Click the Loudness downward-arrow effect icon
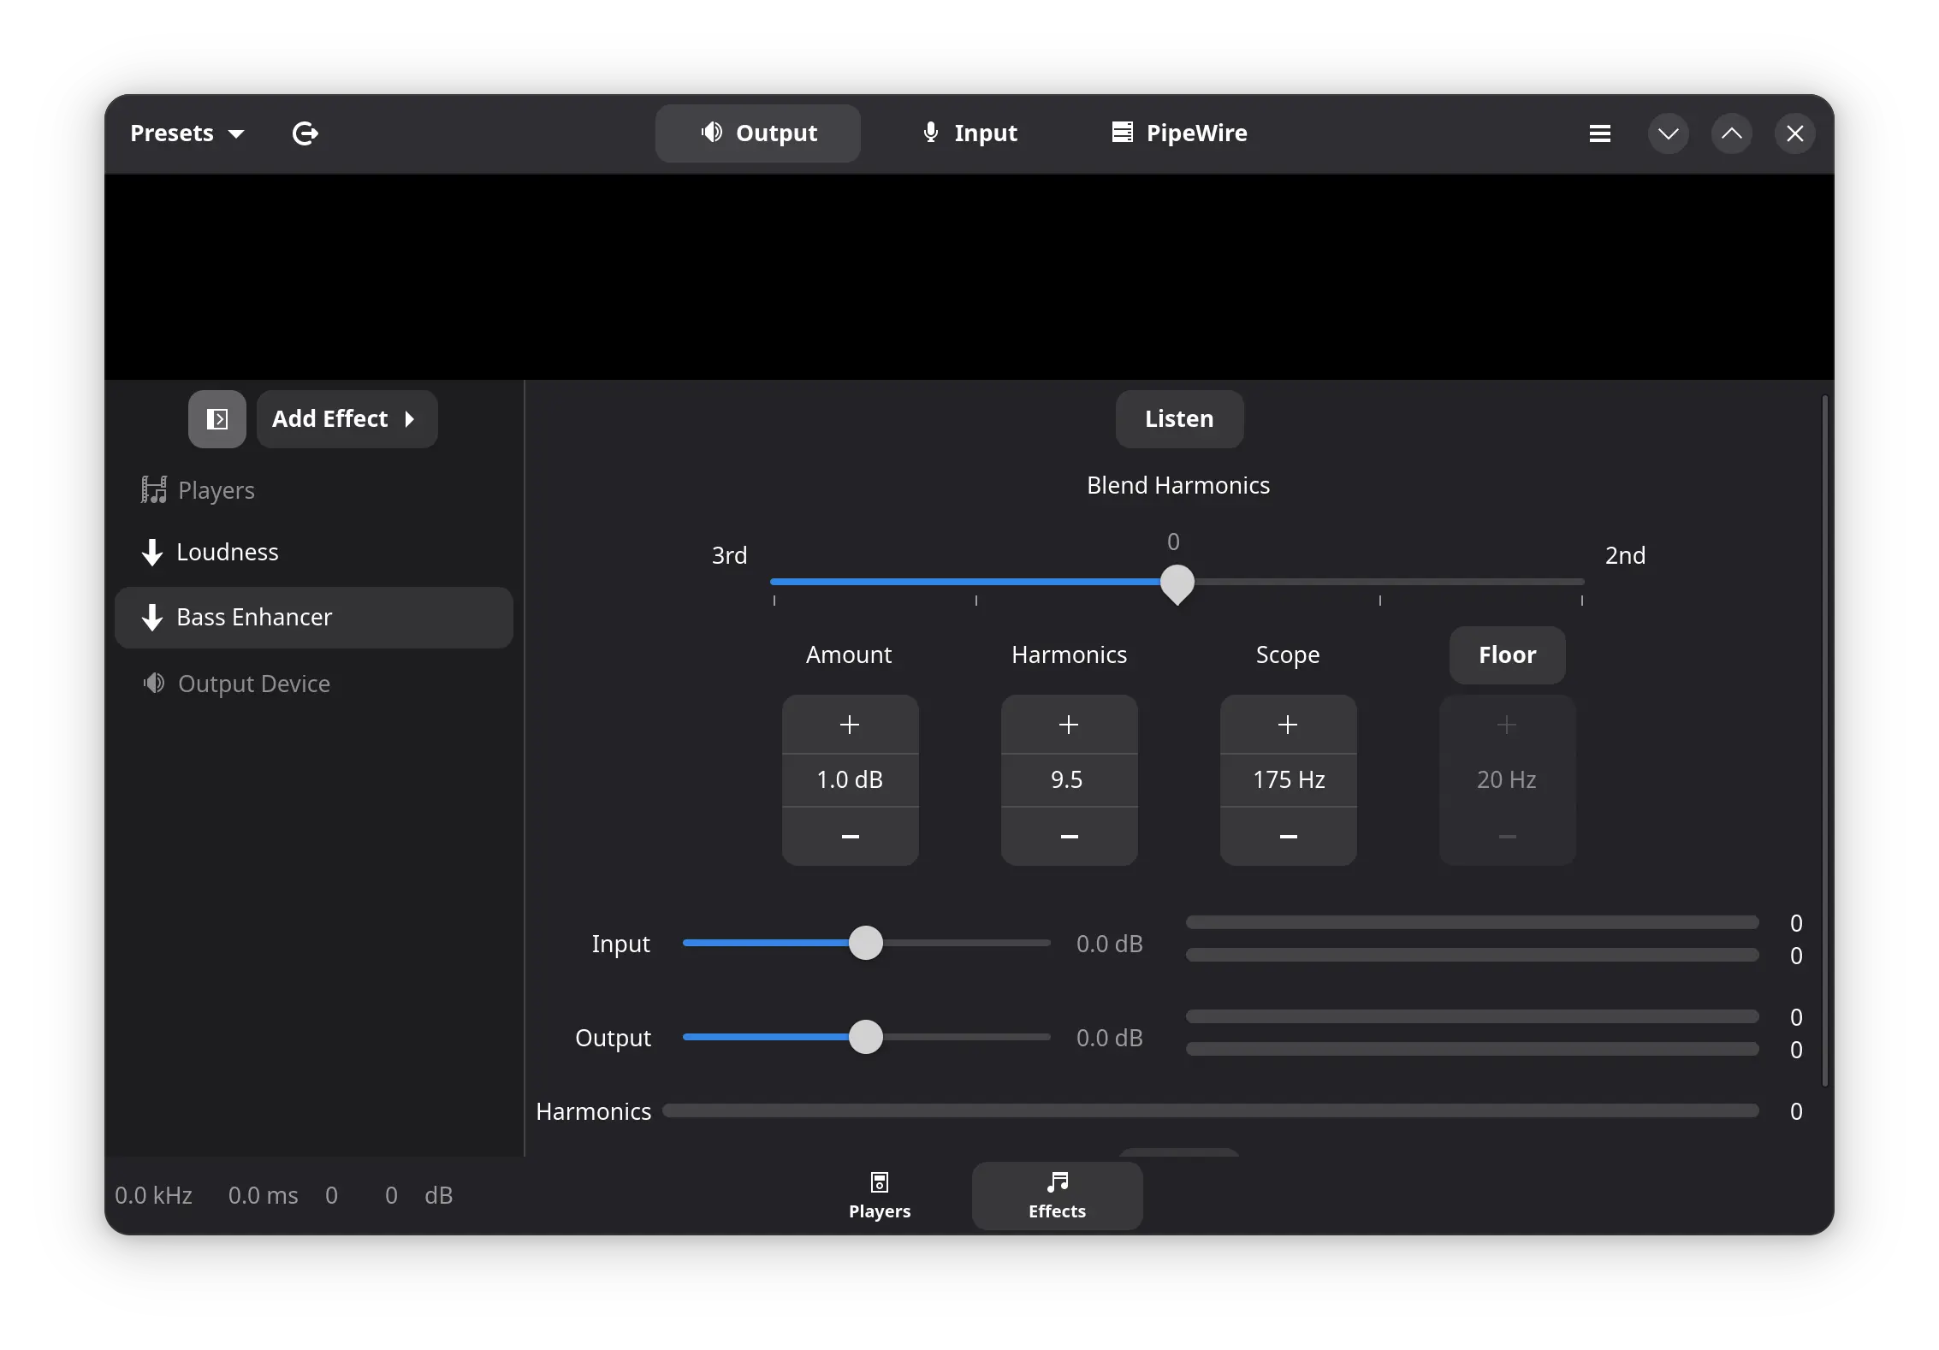Viewport: 1939px width, 1350px height. coord(151,552)
